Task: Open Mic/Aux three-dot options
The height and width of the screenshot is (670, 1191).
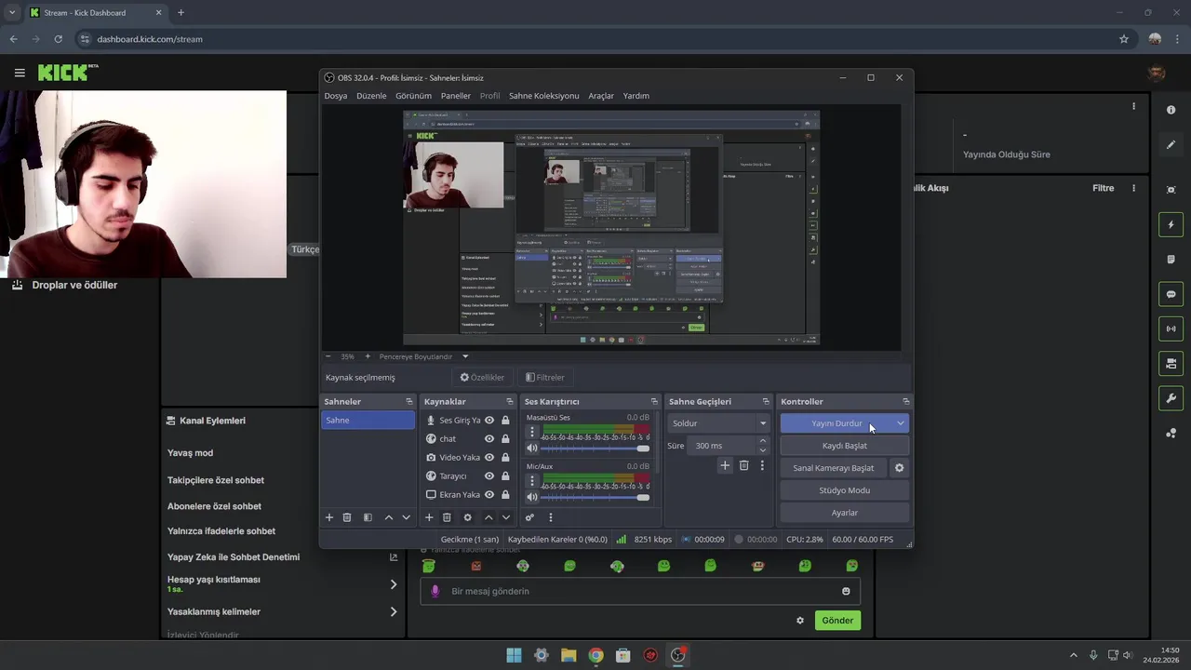Action: coord(532,481)
